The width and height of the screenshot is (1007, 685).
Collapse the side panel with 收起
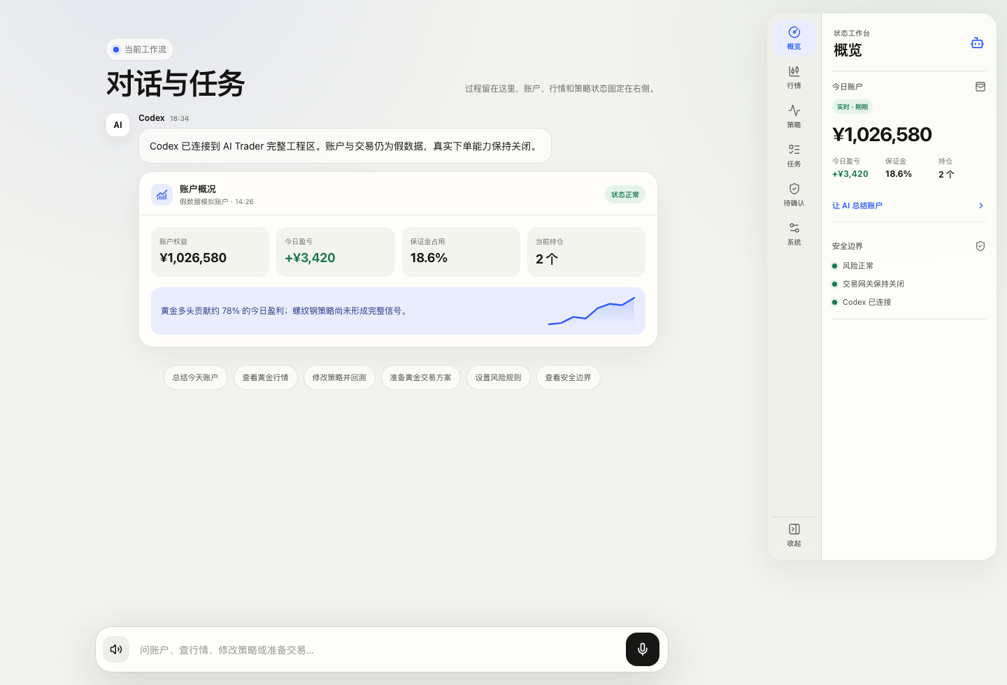[x=794, y=535]
